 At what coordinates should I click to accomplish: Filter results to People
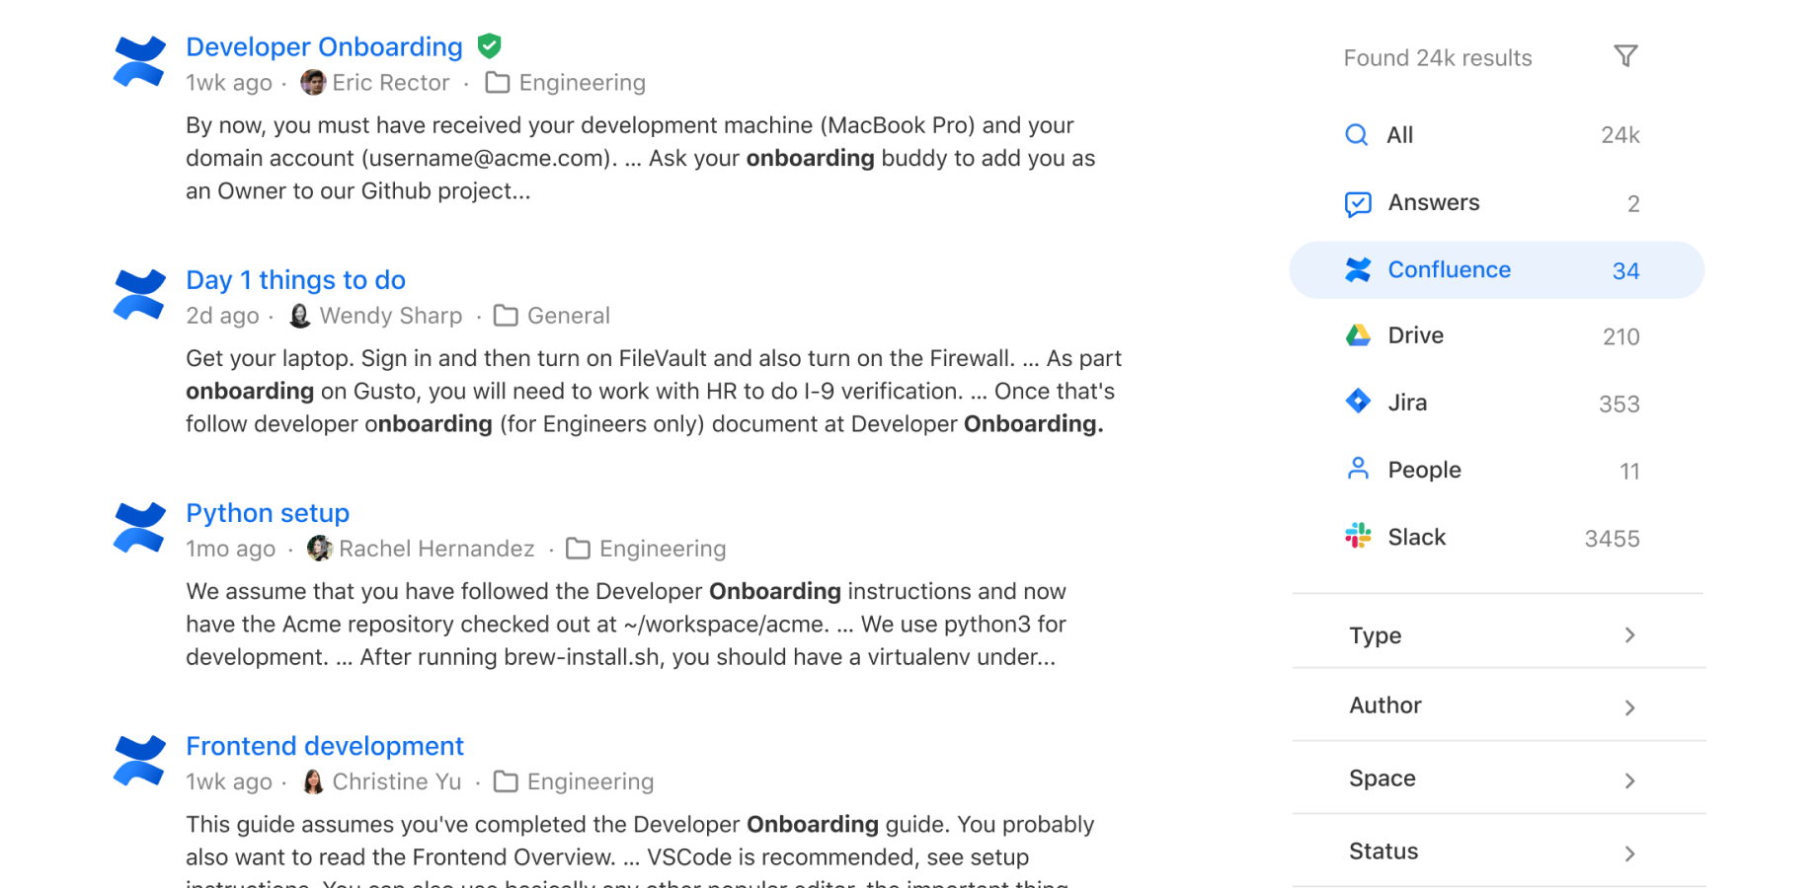click(1497, 470)
